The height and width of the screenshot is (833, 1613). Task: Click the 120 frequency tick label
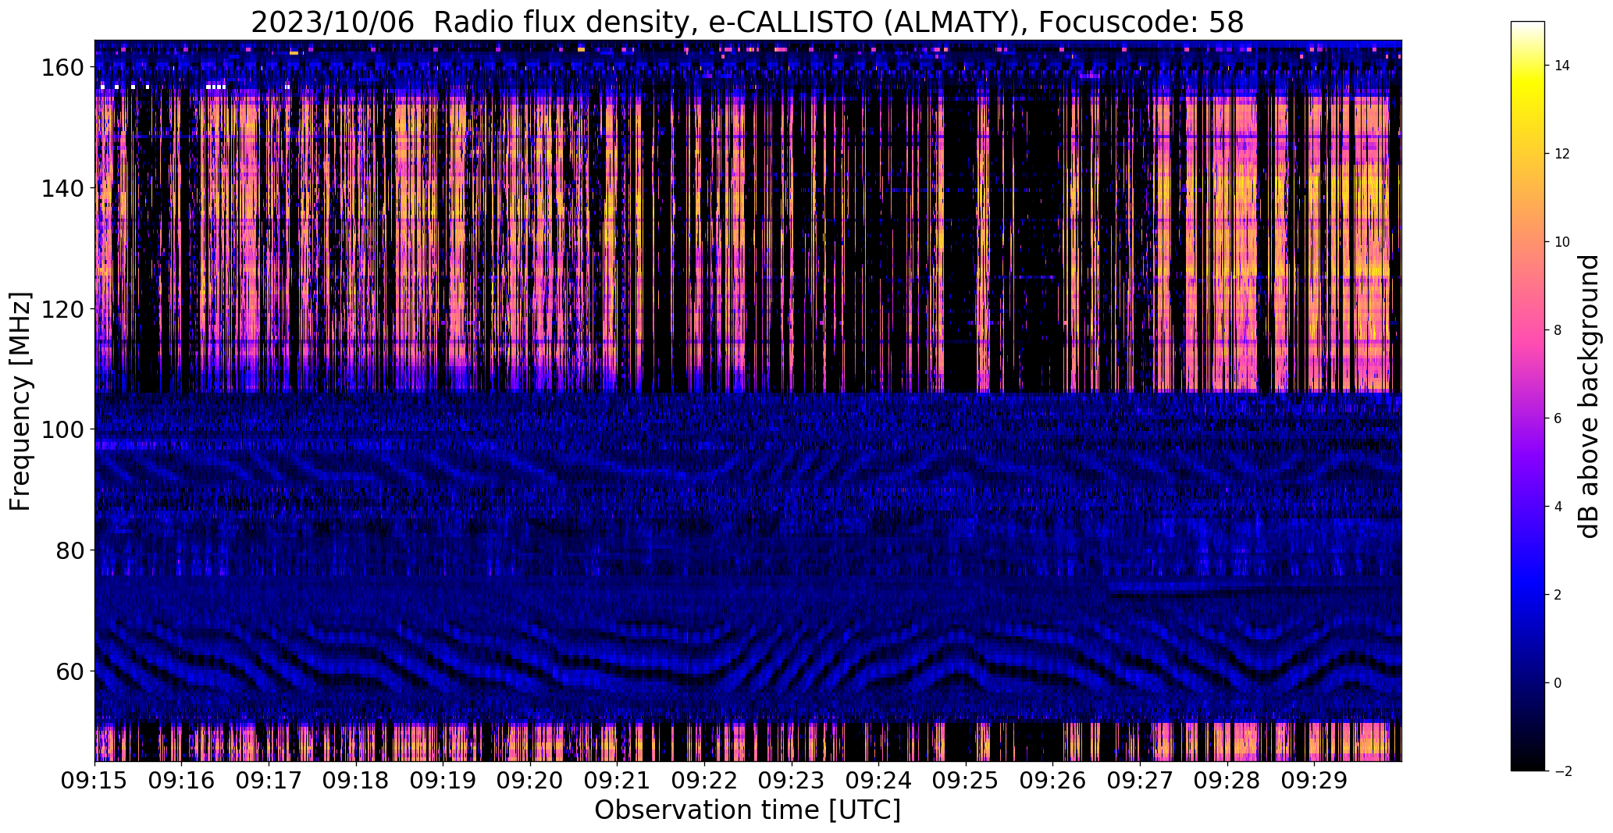click(x=62, y=309)
